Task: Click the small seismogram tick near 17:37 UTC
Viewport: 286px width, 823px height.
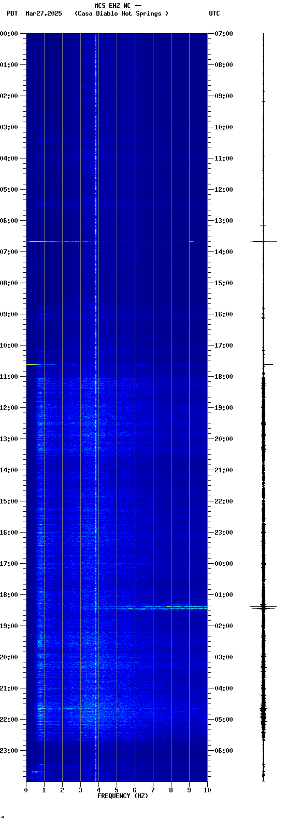Action: [268, 364]
